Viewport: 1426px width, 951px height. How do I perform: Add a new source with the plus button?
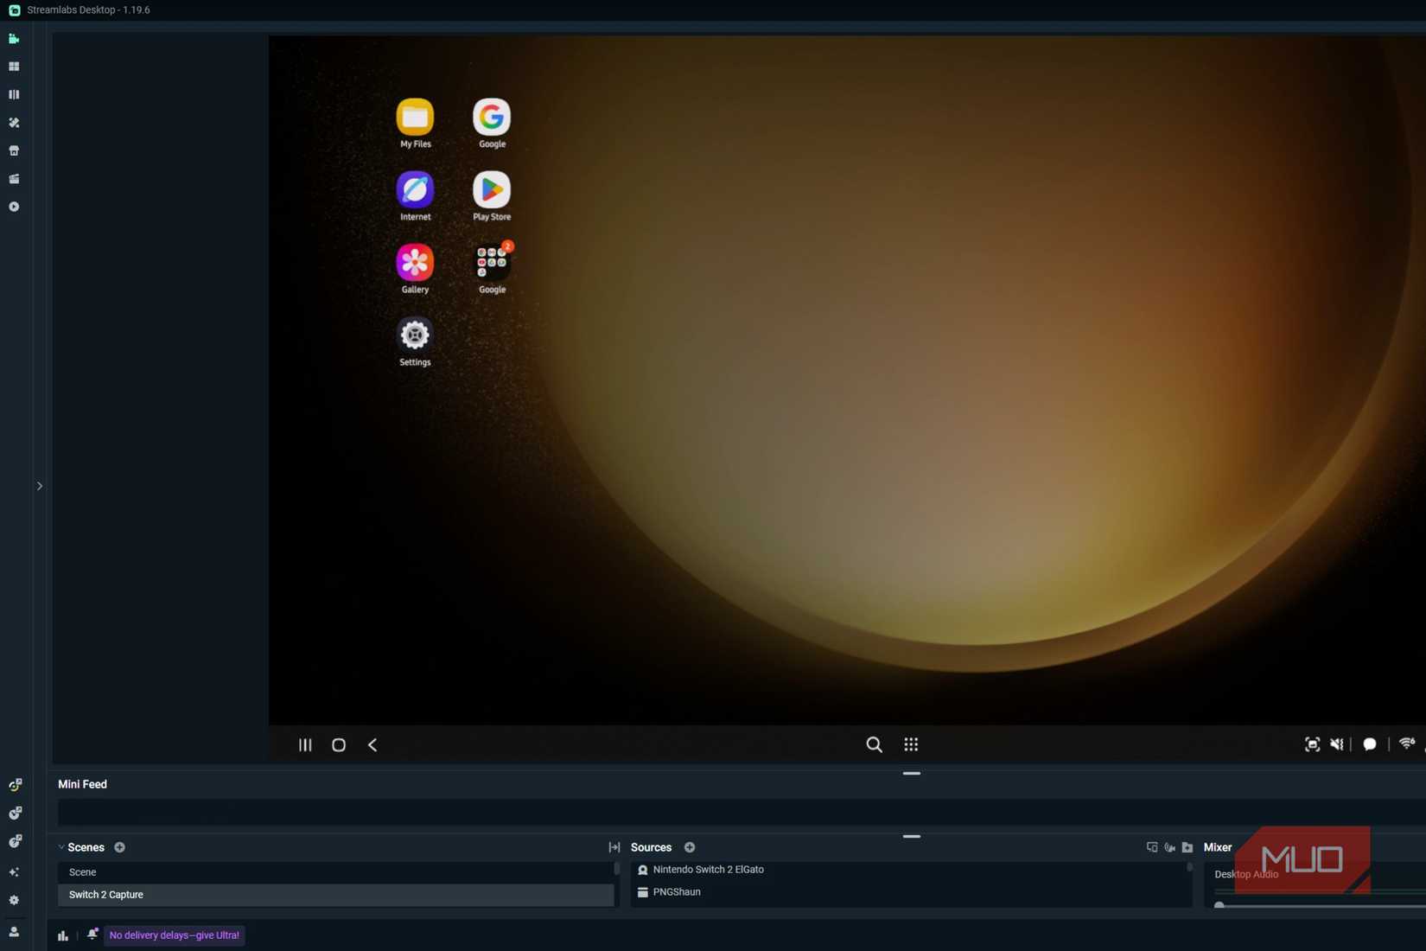pyautogui.click(x=689, y=847)
